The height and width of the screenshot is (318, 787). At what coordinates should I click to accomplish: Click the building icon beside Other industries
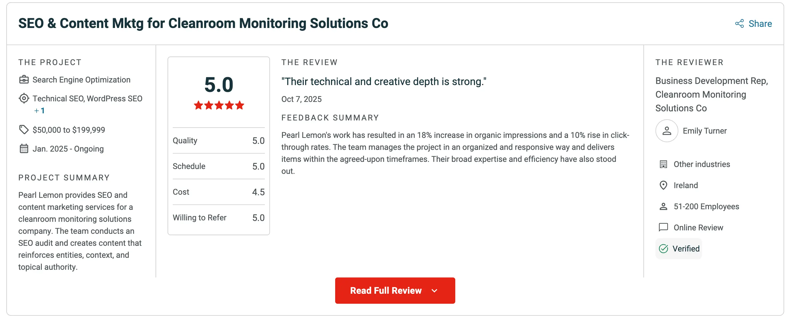coord(663,164)
